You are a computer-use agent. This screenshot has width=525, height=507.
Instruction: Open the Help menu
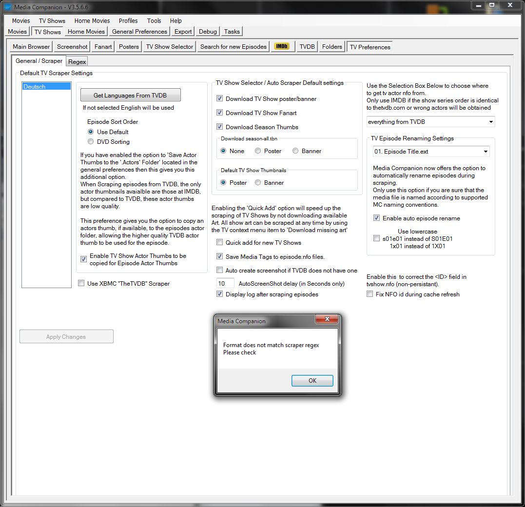pos(176,21)
